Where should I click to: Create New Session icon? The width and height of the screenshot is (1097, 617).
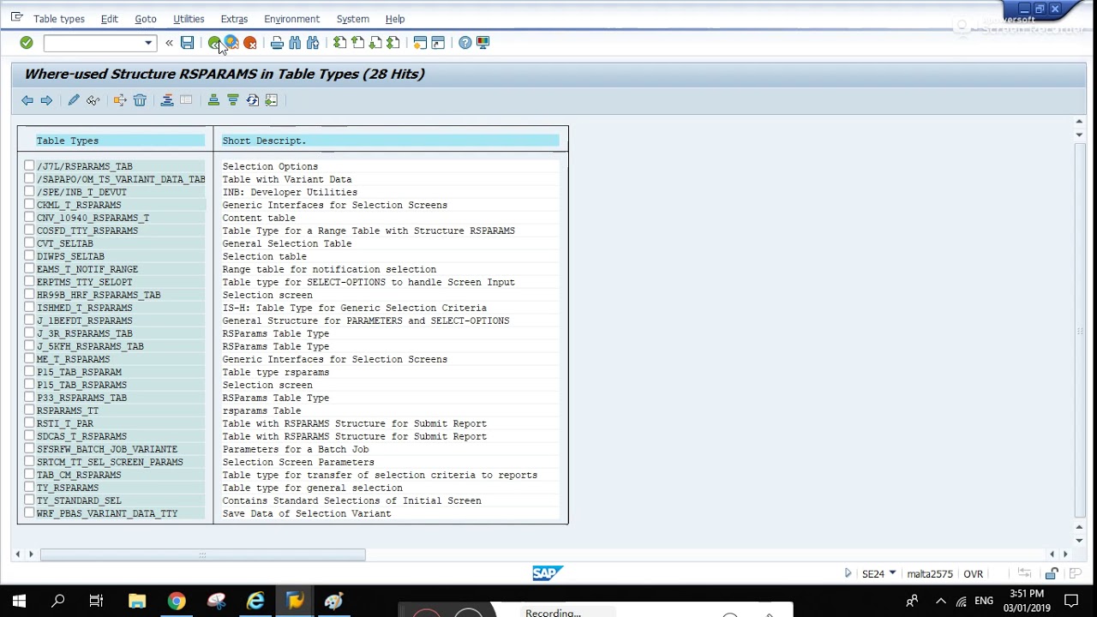[x=420, y=43]
